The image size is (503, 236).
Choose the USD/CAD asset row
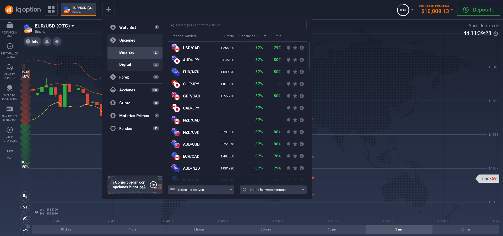tap(237, 48)
